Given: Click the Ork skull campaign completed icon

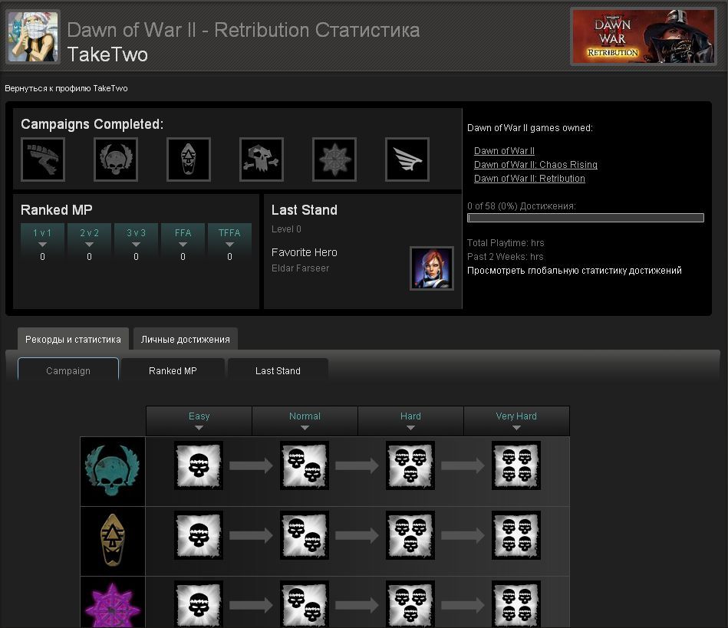Looking at the screenshot, I should [x=262, y=159].
